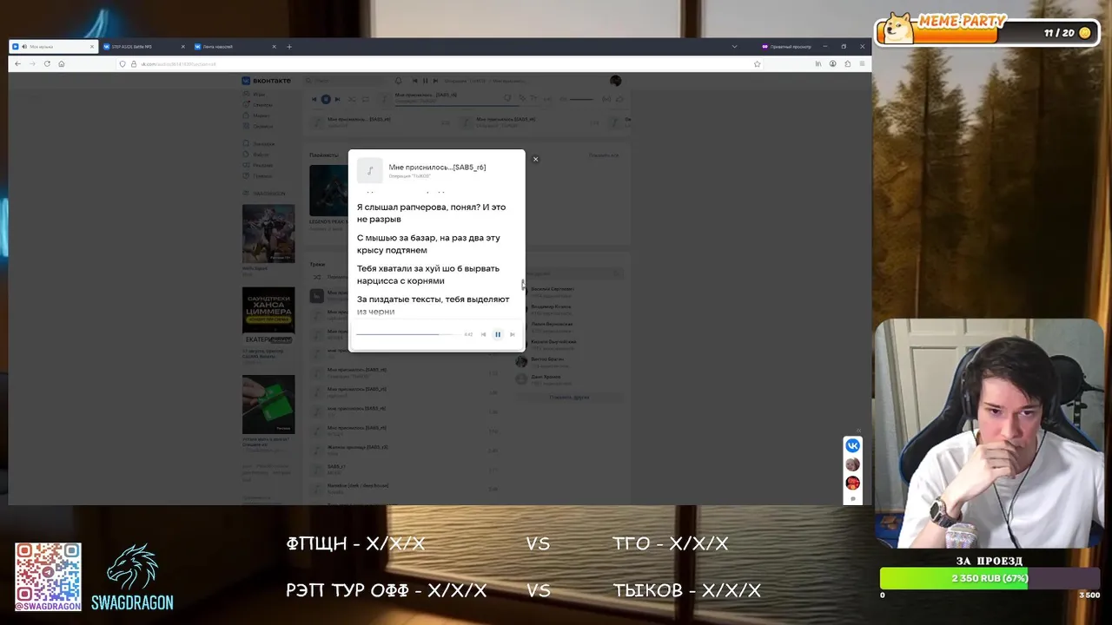1112x625 pixels.
Task: Previous track in the main audio player bar
Action: [314, 99]
